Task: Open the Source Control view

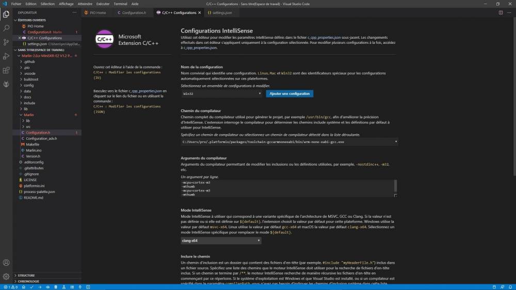Action: (6, 42)
